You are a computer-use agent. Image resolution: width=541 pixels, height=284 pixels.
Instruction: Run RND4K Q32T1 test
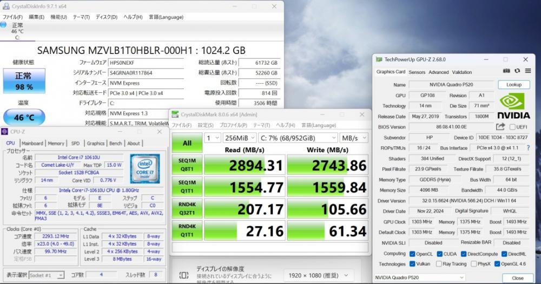(x=187, y=208)
